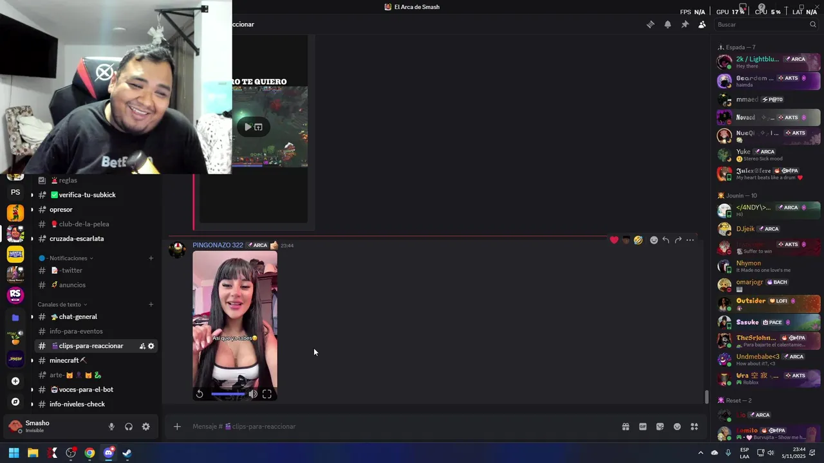The height and width of the screenshot is (463, 824).
Task: Deafen audio with headphones icon
Action: point(129,426)
